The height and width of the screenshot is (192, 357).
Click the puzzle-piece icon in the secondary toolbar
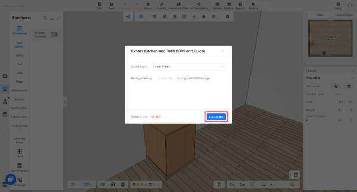[x=204, y=17]
